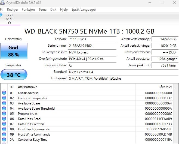Select the Host Read Commands attribute name
This screenshot has height=144, width=179.
tap(34, 129)
